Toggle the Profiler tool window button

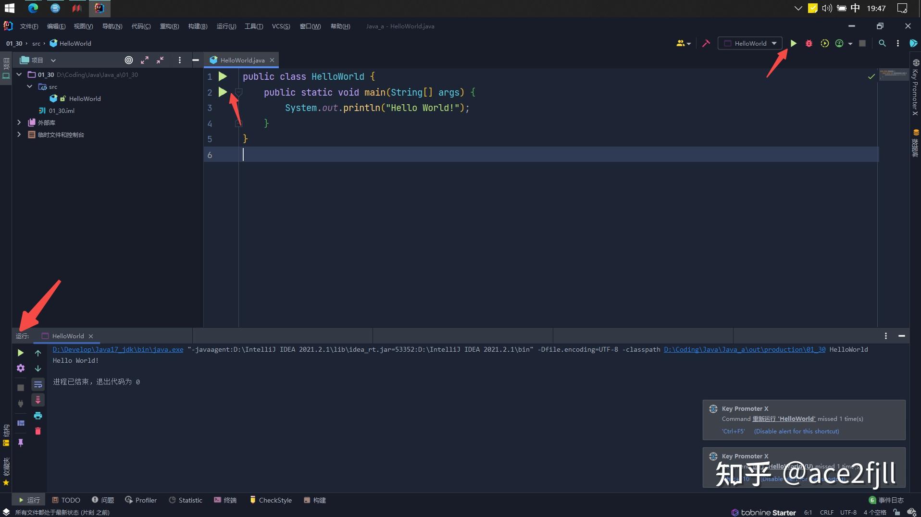[141, 500]
